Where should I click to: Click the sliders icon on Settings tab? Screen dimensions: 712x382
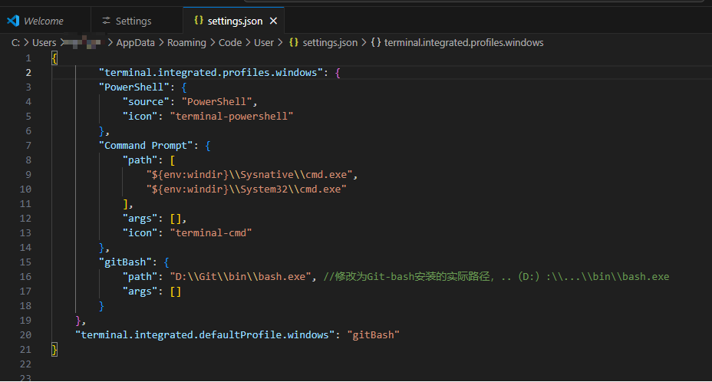[106, 21]
